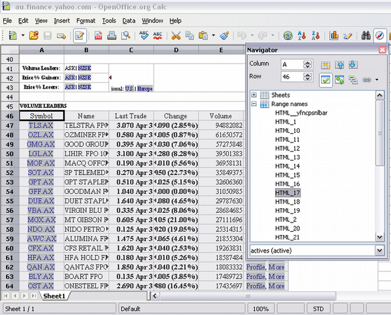Open Scenarios in the Navigator
This screenshot has width=391, height=315.
[x=353, y=80]
